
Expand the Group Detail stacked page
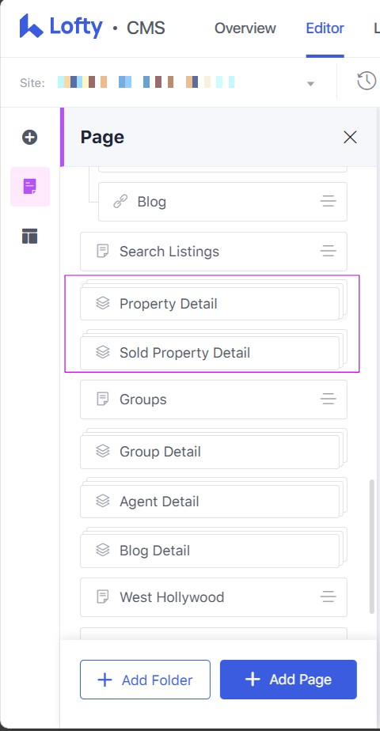coord(210,452)
